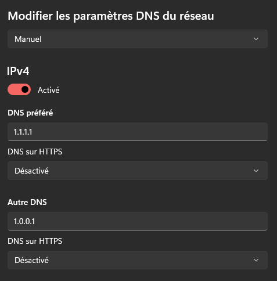The image size is (277, 281).
Task: Click the DNS sur HTTPS label under 1.1.1.1
Action: (35, 152)
